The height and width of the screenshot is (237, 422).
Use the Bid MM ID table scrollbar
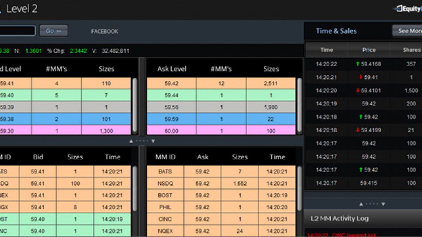pos(135,189)
